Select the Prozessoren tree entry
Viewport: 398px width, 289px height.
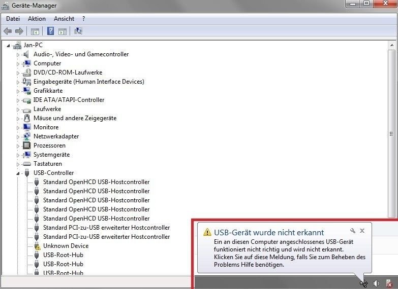point(49,146)
